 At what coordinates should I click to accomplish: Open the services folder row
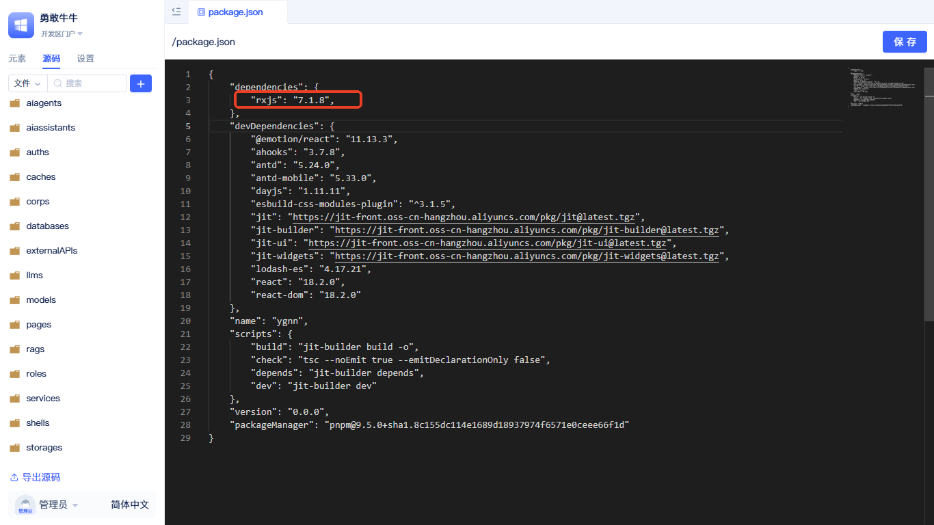click(82, 399)
